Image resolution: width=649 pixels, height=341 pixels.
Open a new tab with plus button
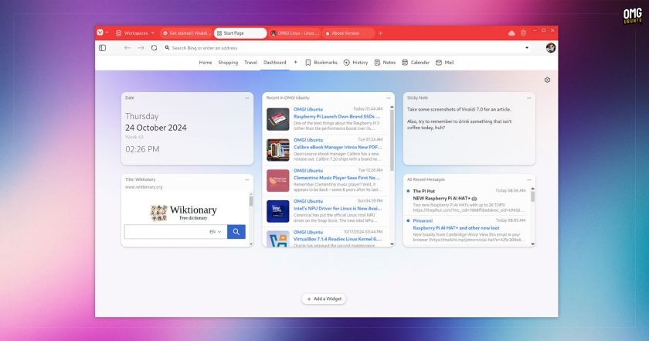coord(380,33)
